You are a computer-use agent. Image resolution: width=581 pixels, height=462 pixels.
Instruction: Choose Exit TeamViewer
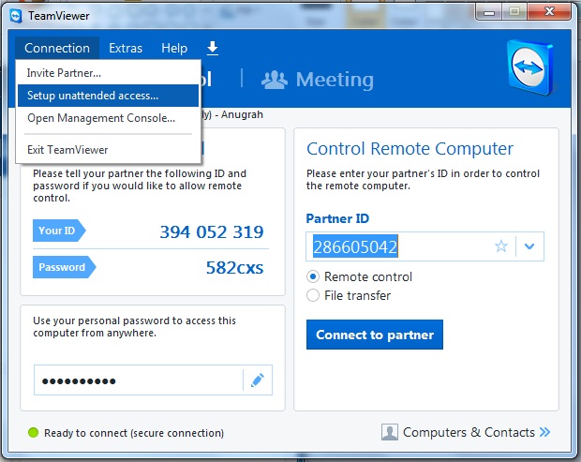pos(108,150)
